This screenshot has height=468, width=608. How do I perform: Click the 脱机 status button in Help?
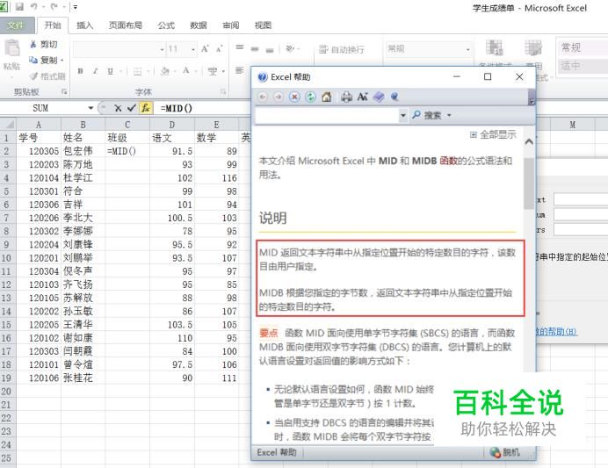pos(505,452)
